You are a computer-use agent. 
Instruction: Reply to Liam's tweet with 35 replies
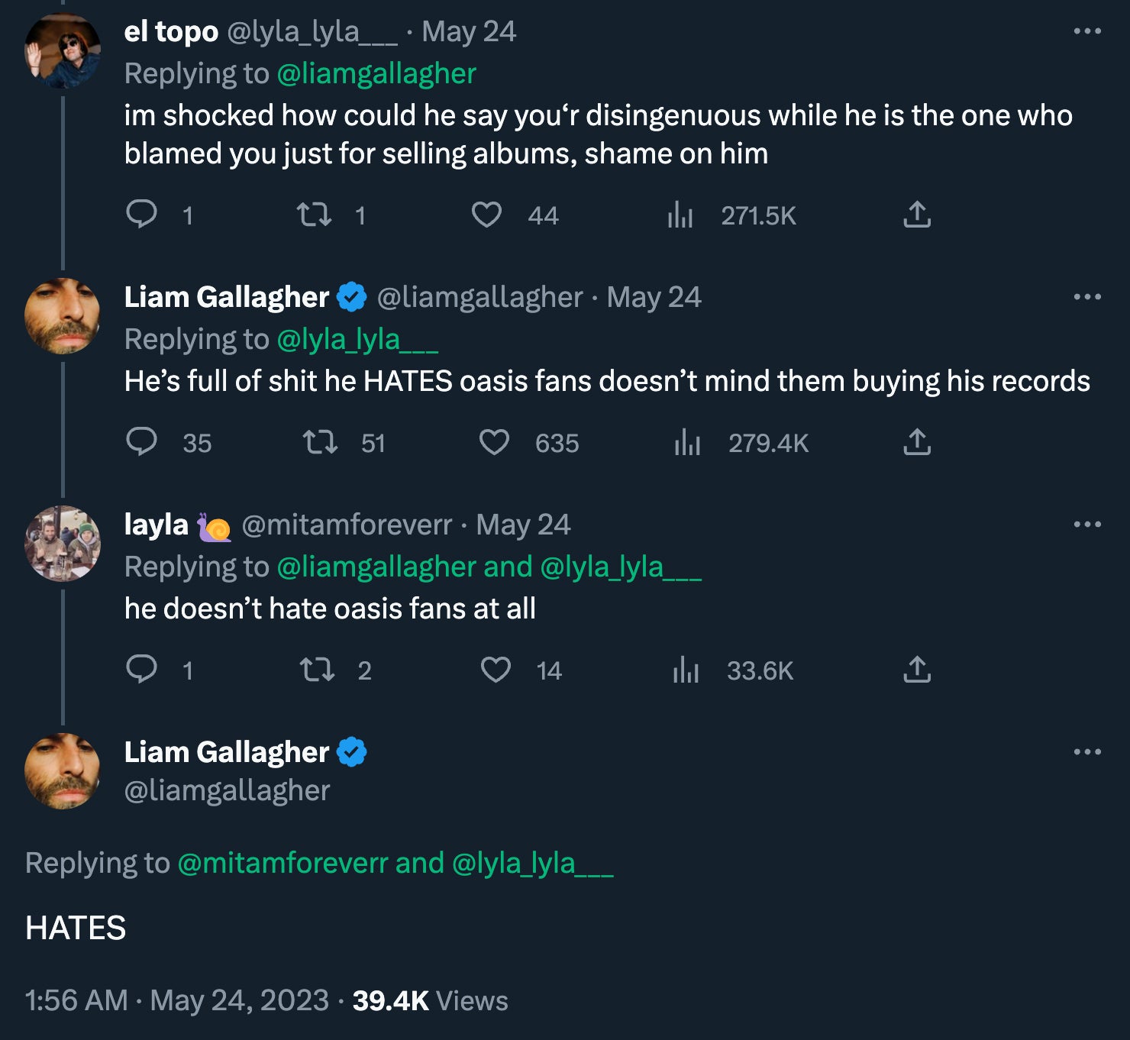click(x=142, y=442)
